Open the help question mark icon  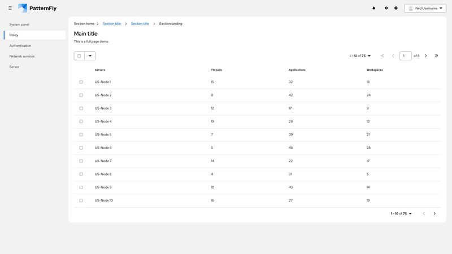[396, 8]
